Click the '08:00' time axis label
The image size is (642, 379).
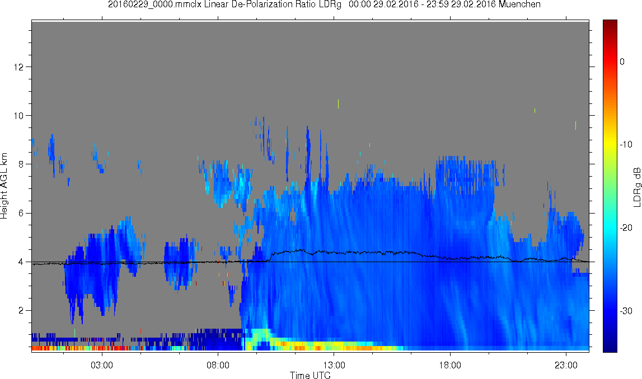[218, 365]
